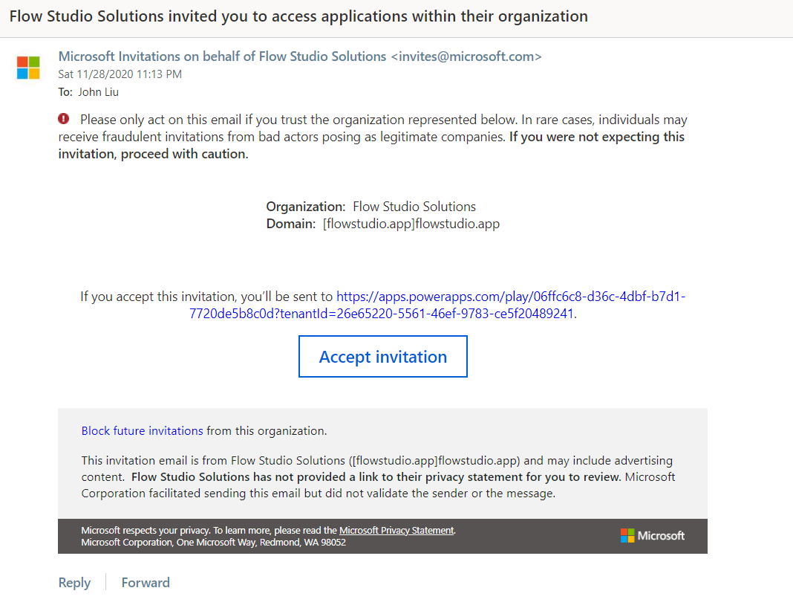Click the sent date Sat 11/28/2020
The image size is (793, 608).
(120, 74)
